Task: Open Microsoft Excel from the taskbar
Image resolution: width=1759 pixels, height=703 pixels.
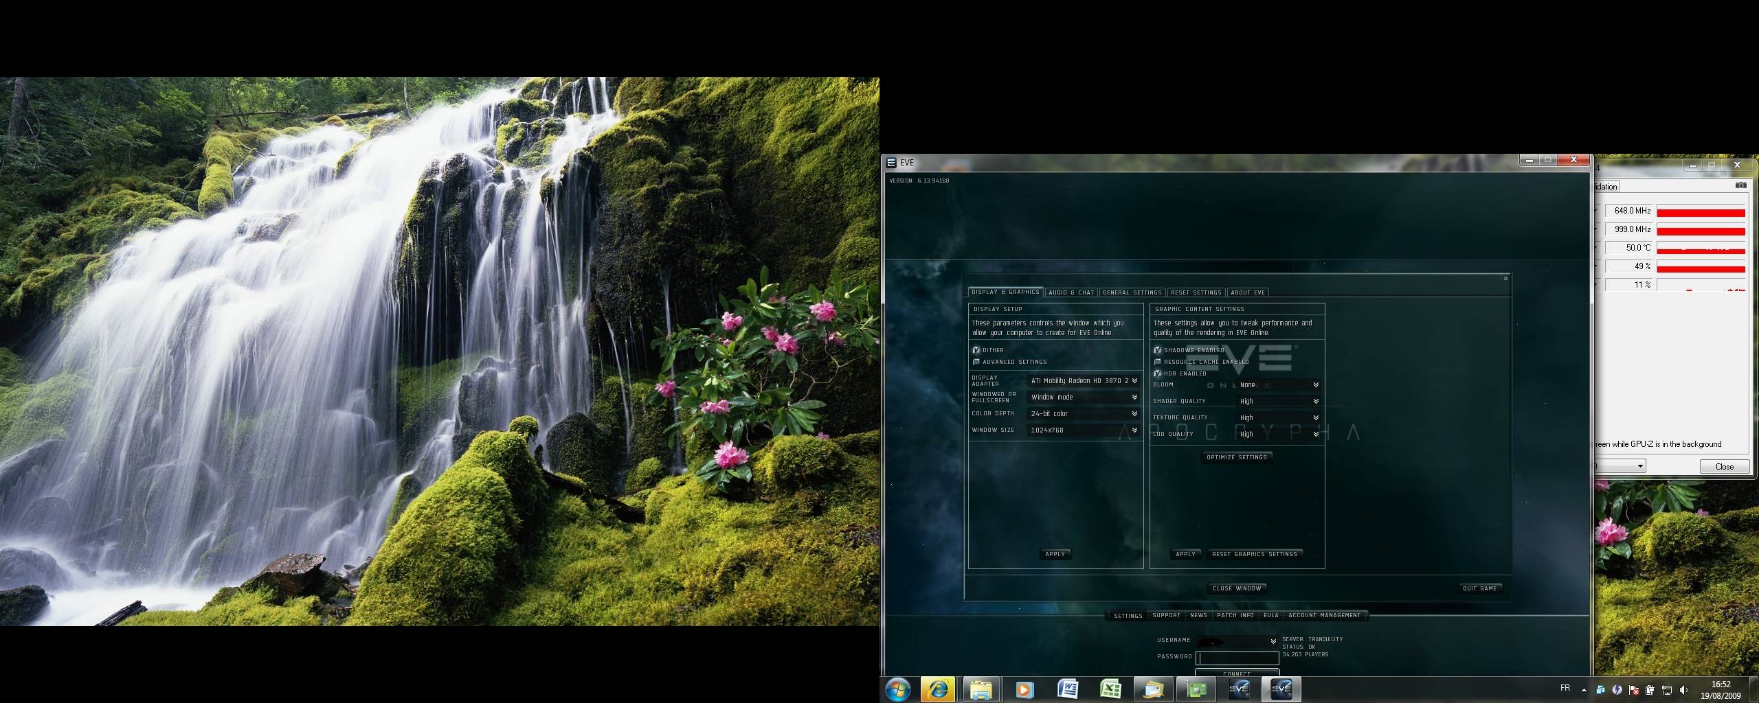Action: pyautogui.click(x=1110, y=689)
